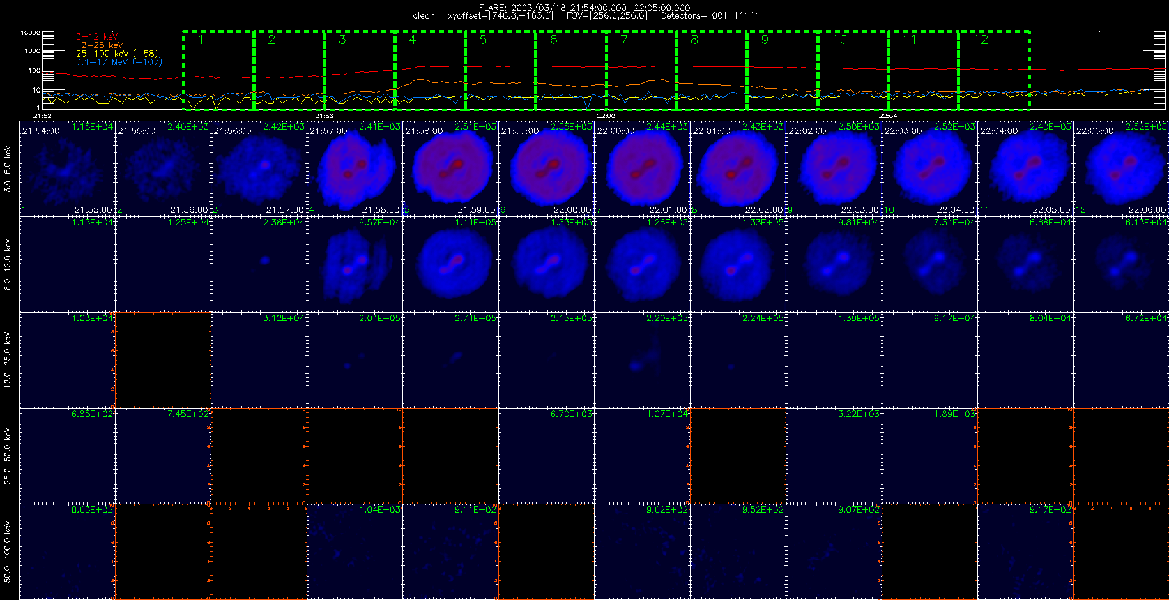Click the 50.0-100.0 keV row label
The width and height of the screenshot is (1169, 600).
pyautogui.click(x=8, y=551)
